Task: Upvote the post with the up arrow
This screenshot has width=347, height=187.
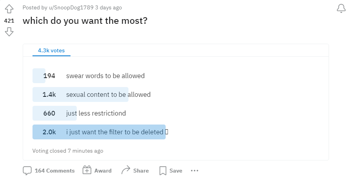Action: (9, 9)
